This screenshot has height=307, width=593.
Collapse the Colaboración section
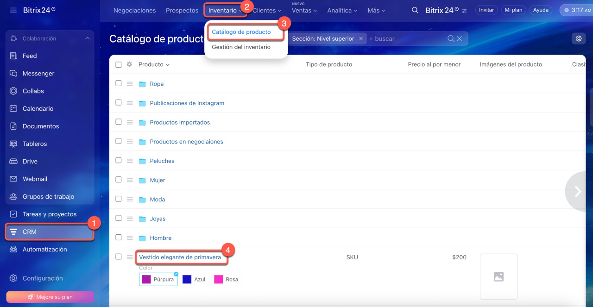coord(88,38)
